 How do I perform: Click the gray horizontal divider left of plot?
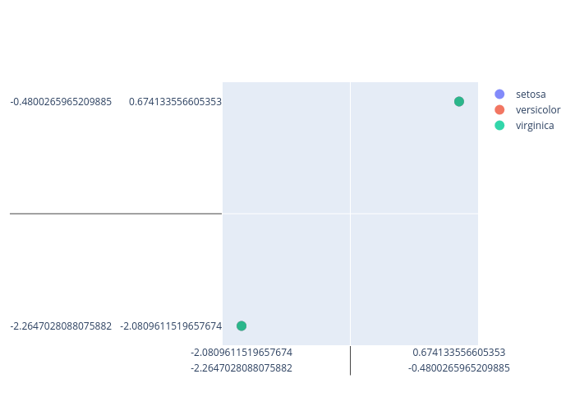pyautogui.click(x=115, y=214)
